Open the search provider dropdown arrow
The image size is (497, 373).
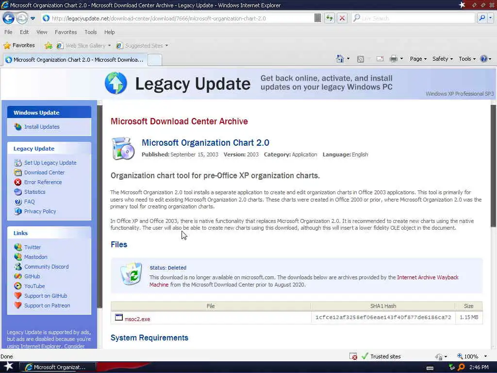[x=490, y=18]
